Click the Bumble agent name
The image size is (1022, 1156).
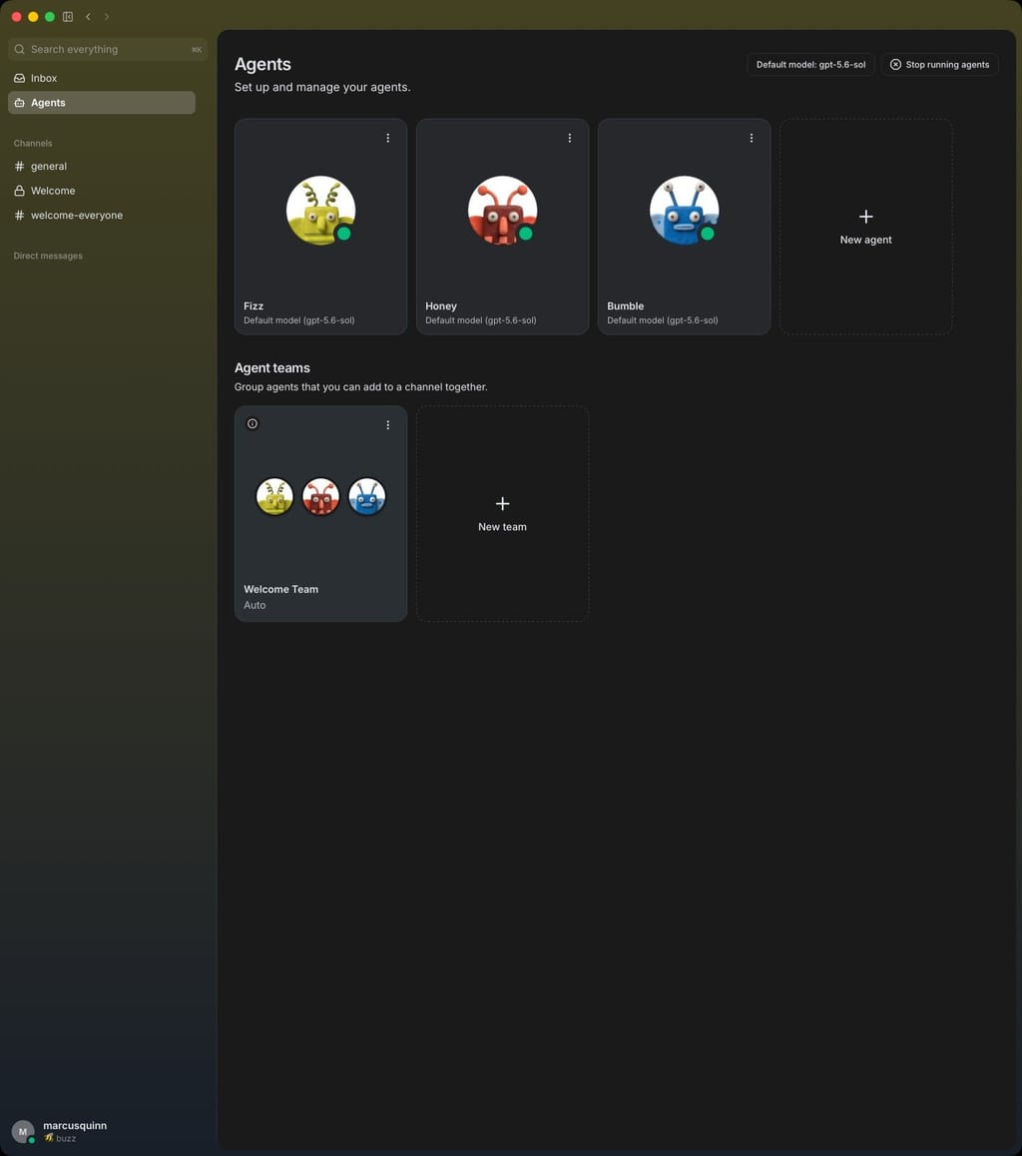[626, 305]
